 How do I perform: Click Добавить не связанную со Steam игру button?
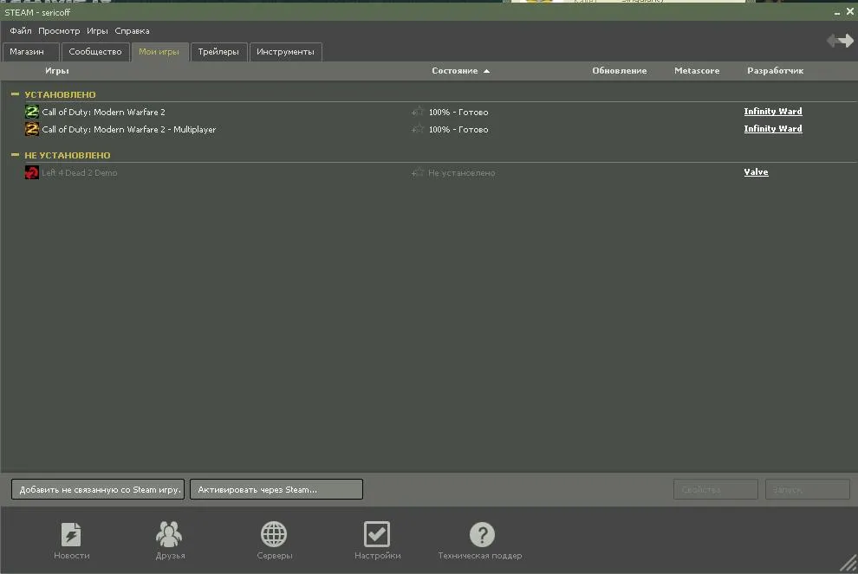(98, 489)
